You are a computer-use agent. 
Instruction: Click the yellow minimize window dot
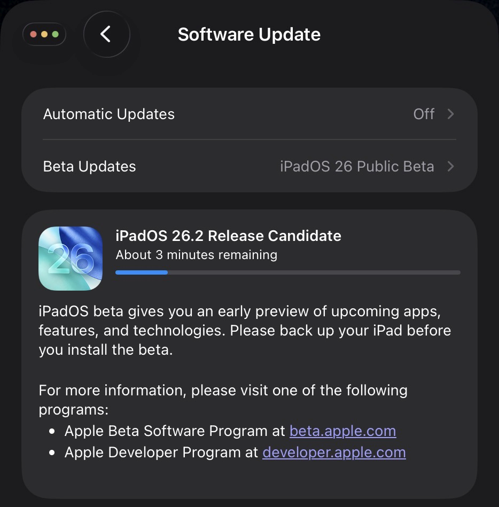click(44, 35)
